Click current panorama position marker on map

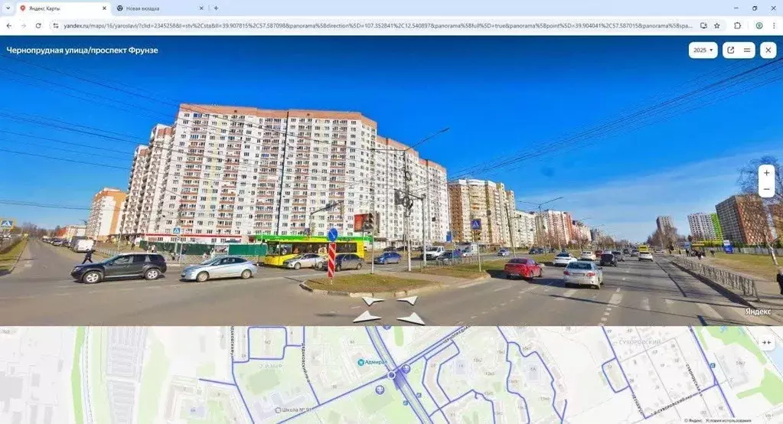392,375
